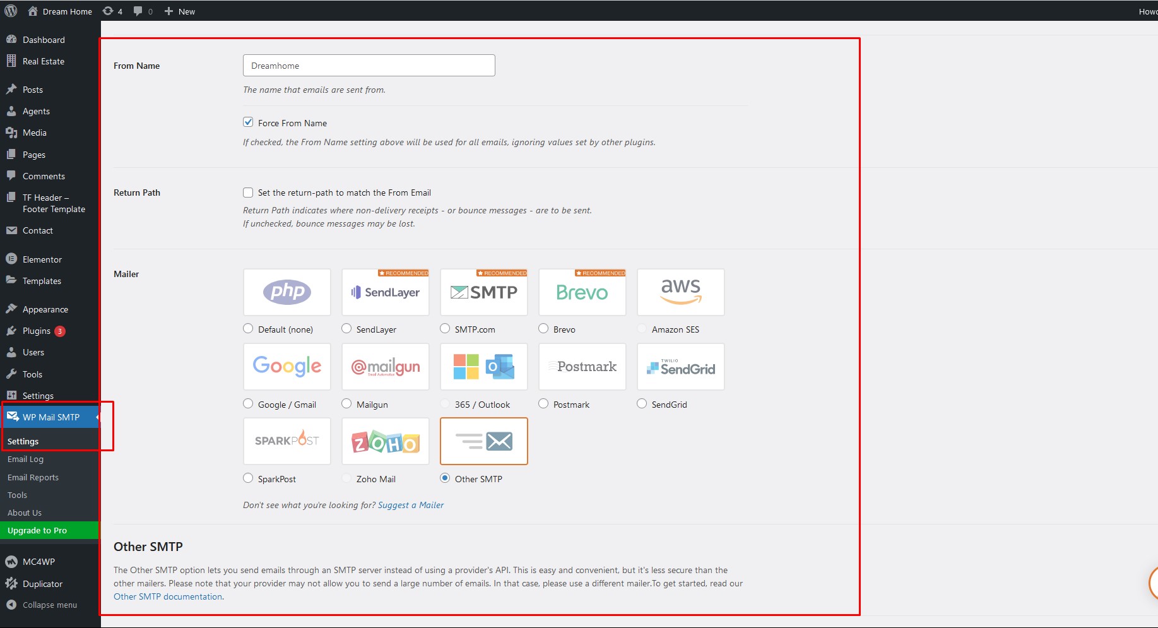Viewport: 1158px width, 628px height.
Task: Click the Real Estate building icon
Action: tap(11, 61)
